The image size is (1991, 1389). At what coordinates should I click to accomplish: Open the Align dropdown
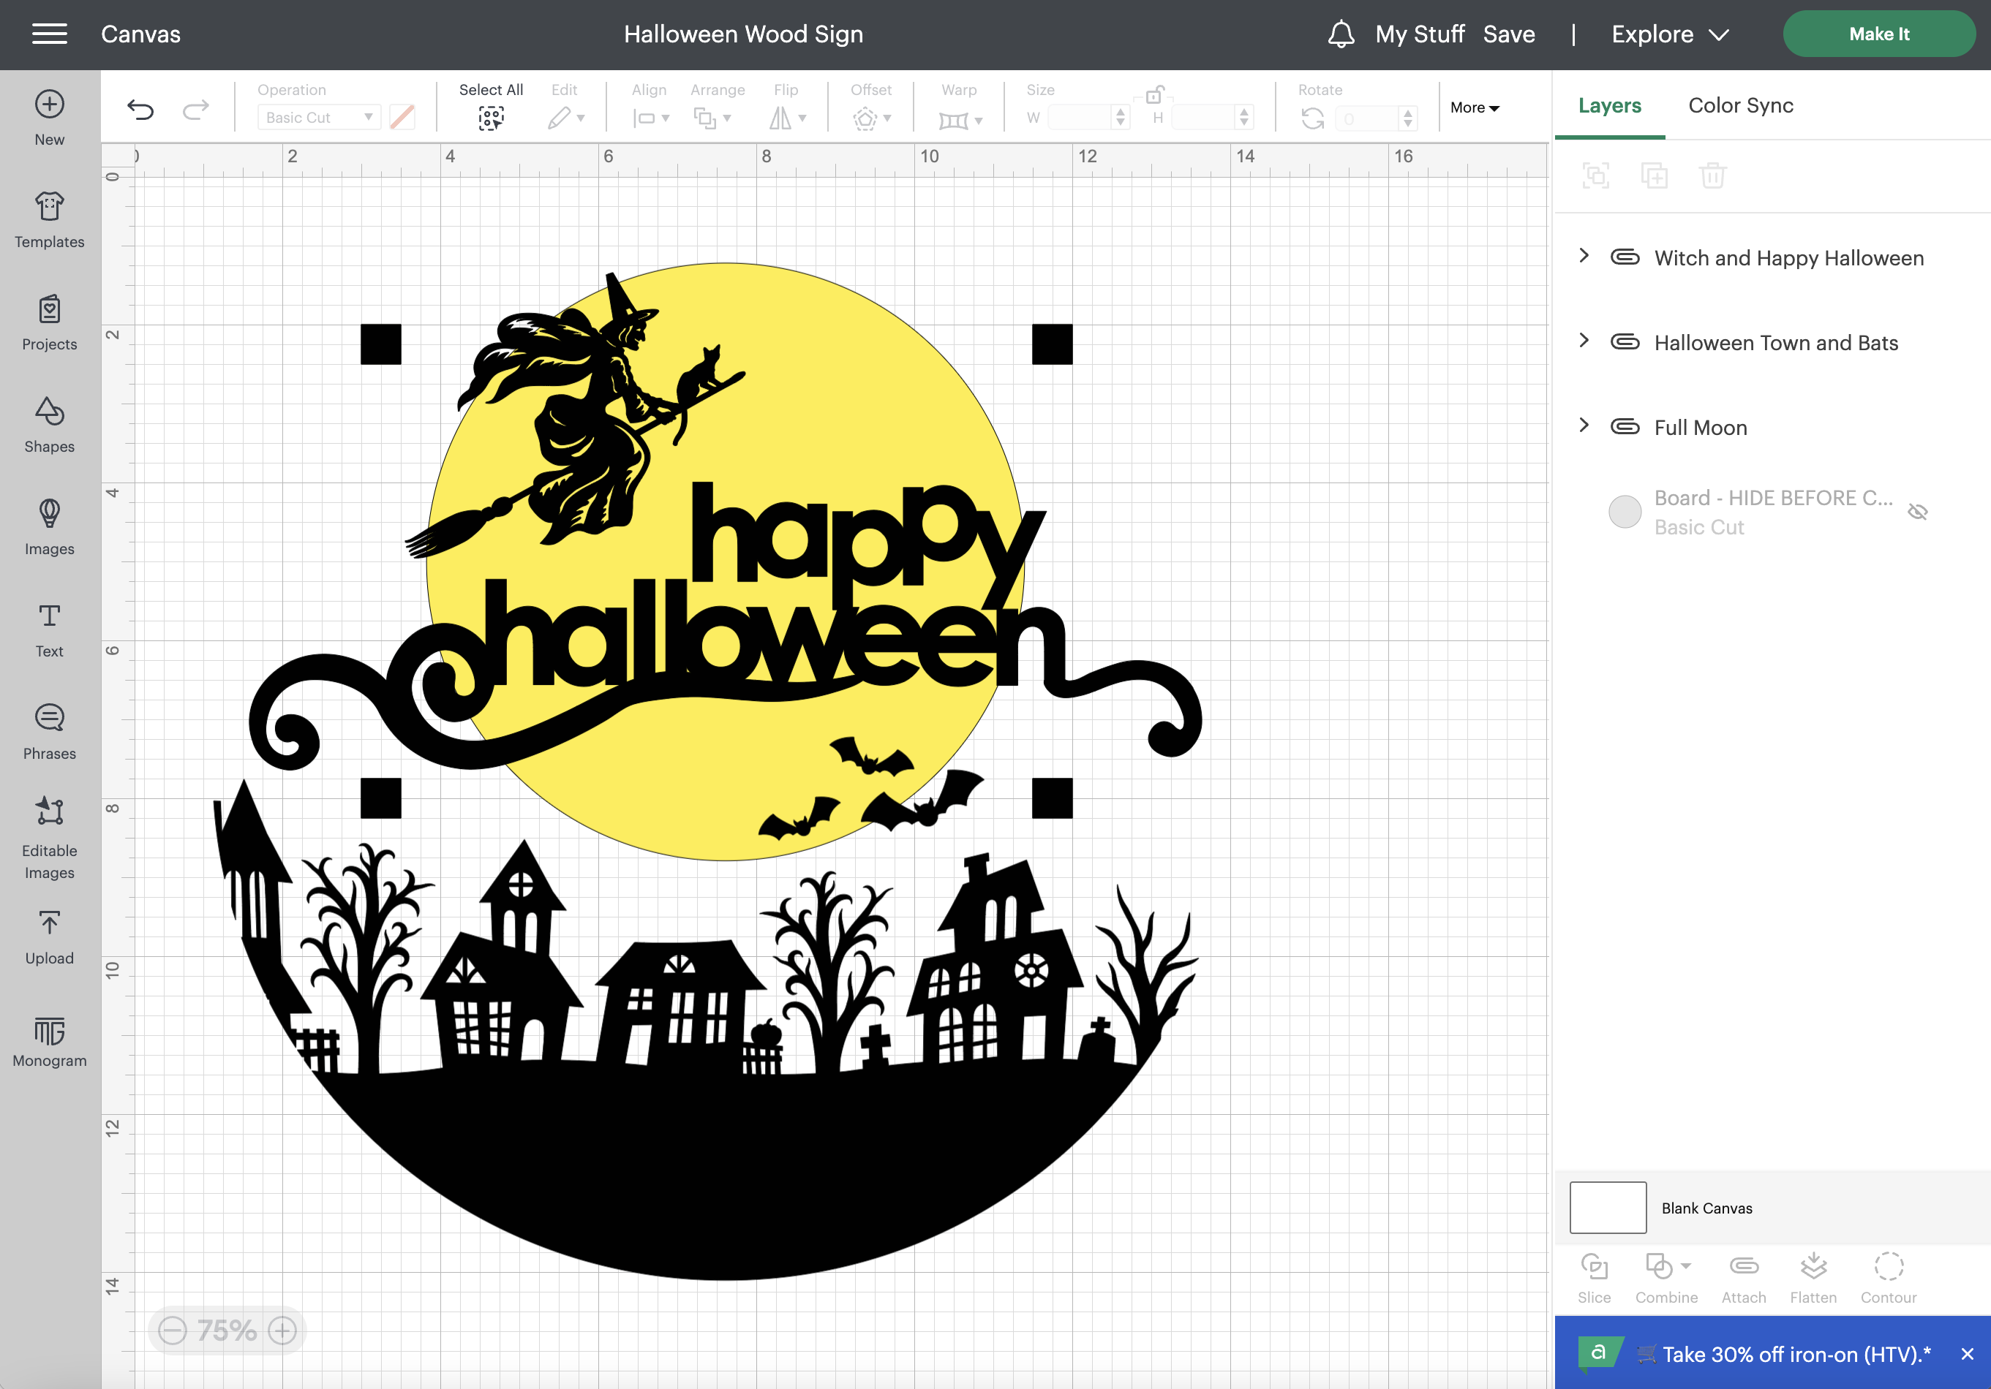click(x=650, y=118)
